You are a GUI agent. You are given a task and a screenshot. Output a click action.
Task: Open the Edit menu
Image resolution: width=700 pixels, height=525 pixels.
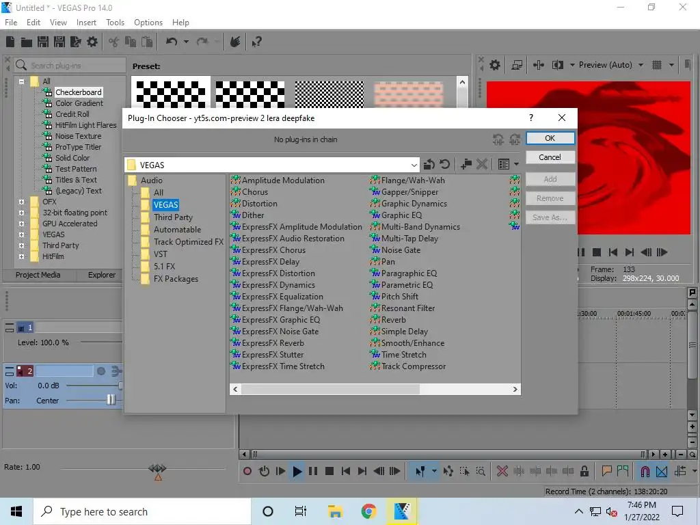(33, 23)
